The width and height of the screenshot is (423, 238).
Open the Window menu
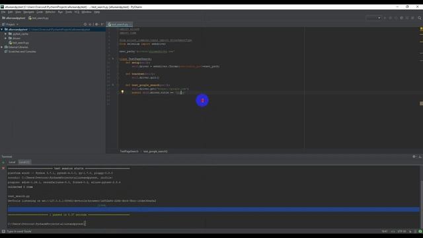(87, 12)
